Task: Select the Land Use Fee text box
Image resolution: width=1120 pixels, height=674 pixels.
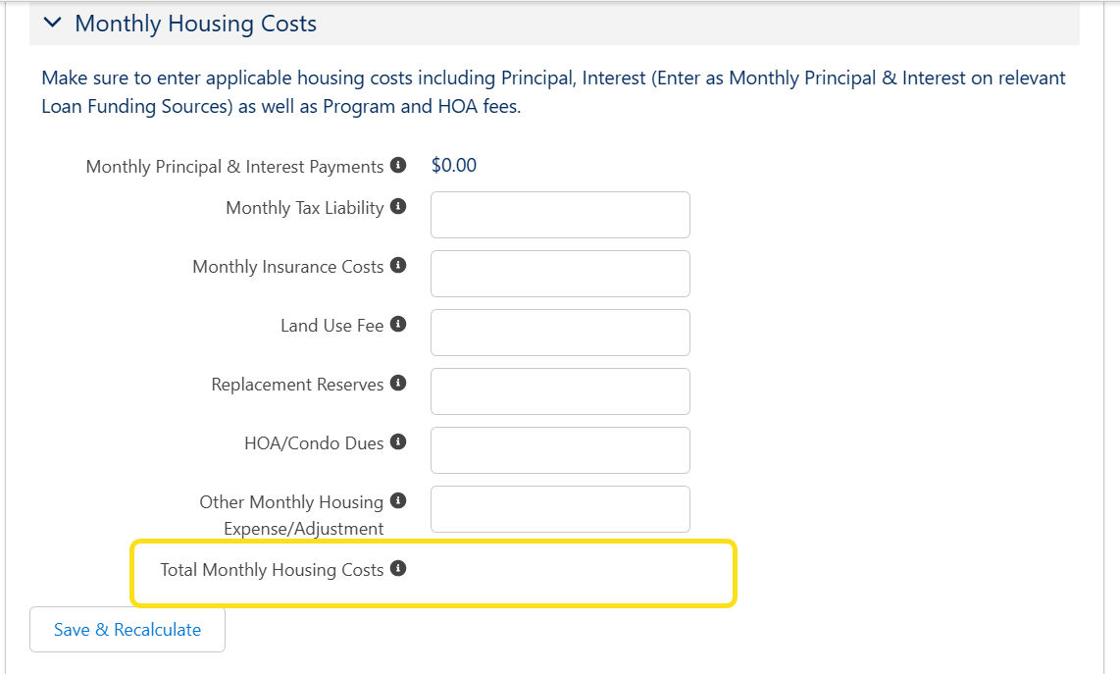Action: (x=560, y=333)
